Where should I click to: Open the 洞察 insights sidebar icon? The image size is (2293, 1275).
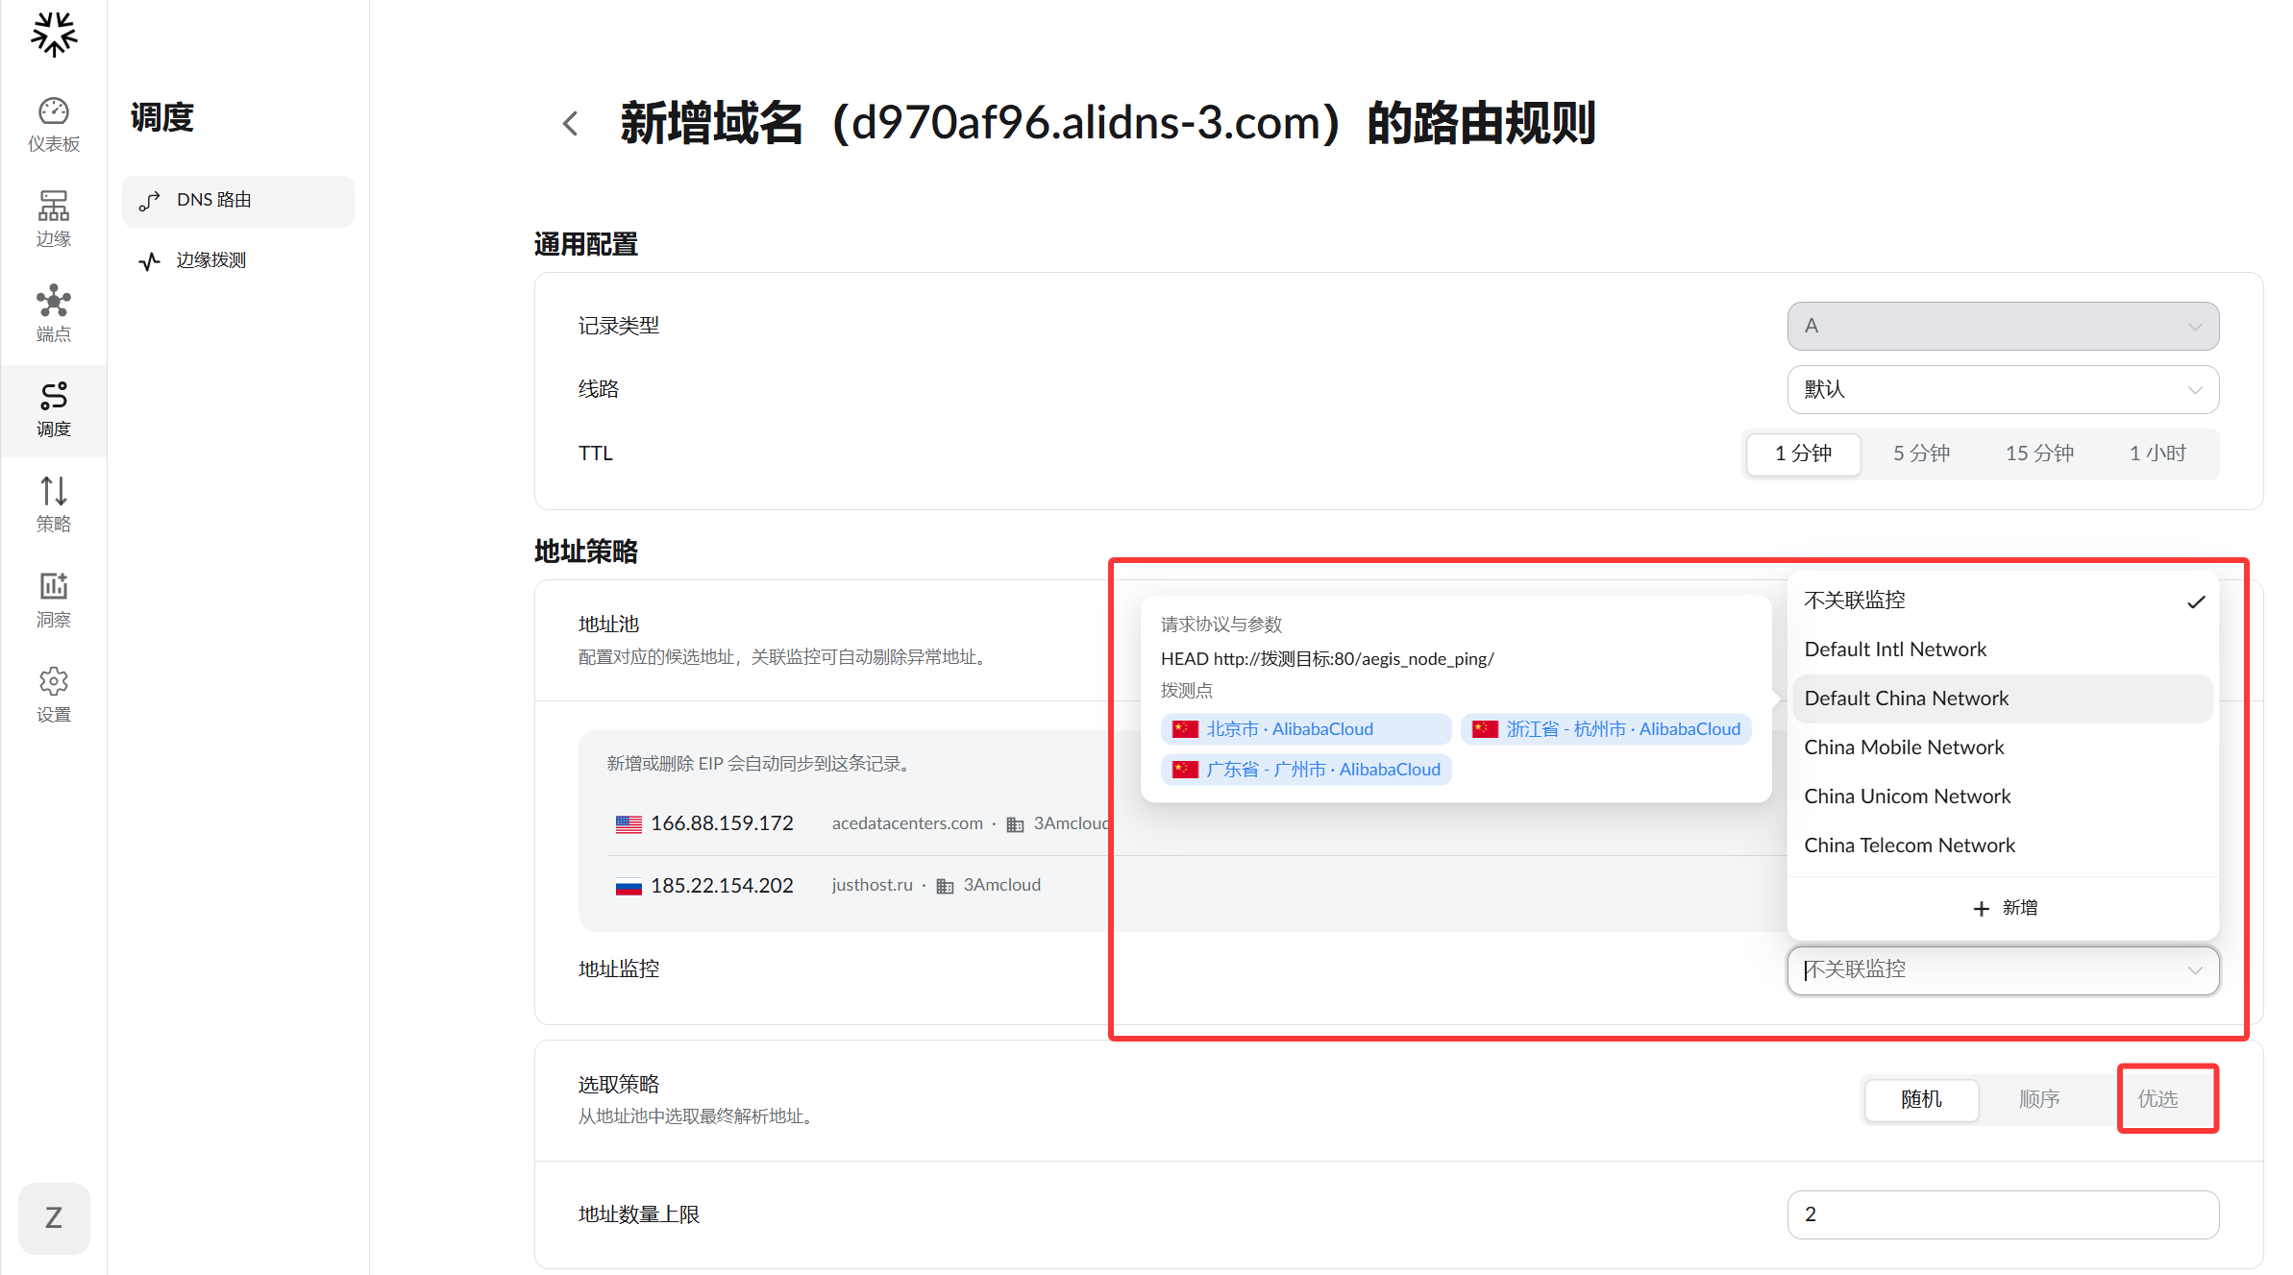(x=54, y=600)
